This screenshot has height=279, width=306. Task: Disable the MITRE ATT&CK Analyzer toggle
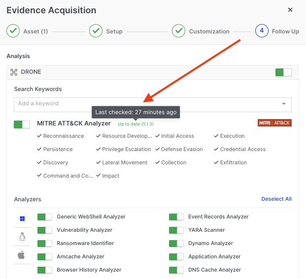pos(22,124)
